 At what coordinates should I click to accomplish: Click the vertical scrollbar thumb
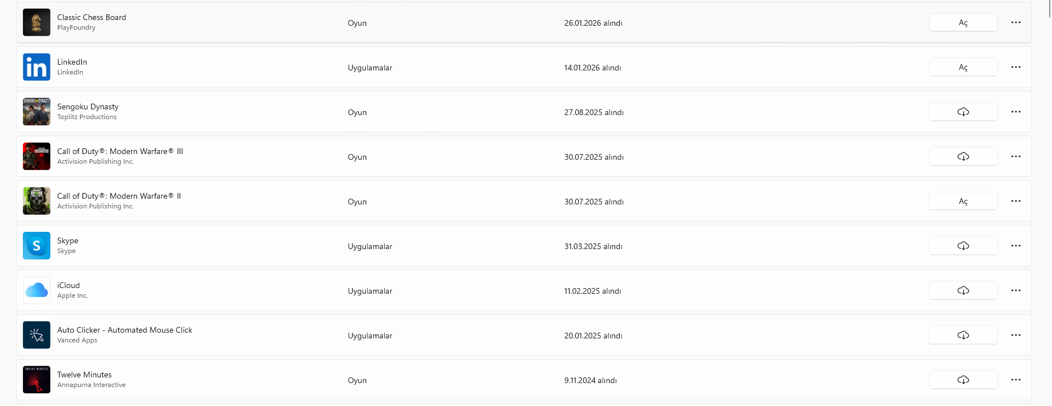click(x=1050, y=9)
